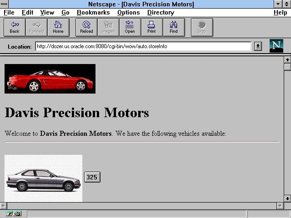Click the silver BMW car image
291x218 pixels.
pyautogui.click(x=44, y=178)
